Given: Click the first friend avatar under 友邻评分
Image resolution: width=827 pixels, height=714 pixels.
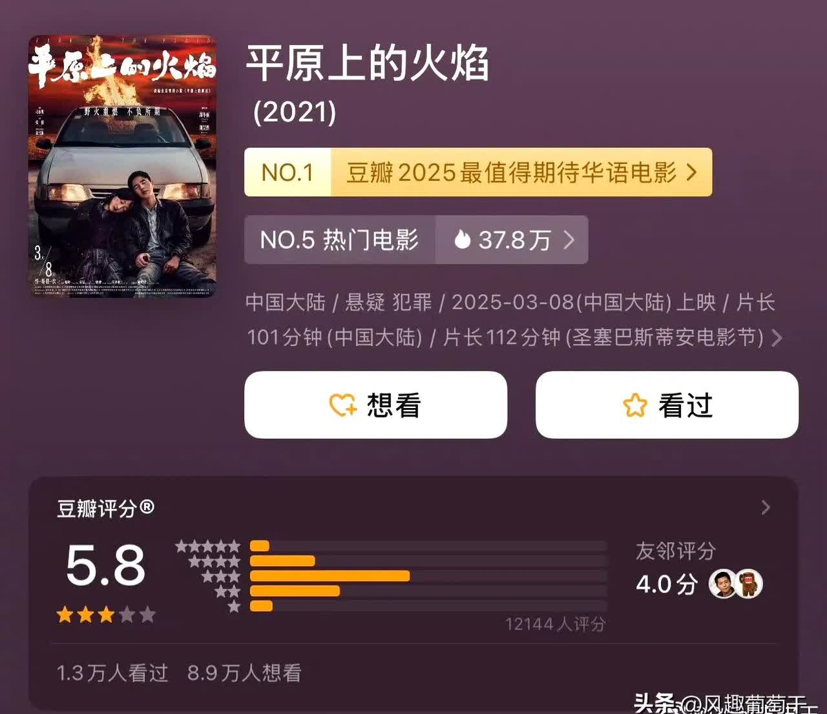Looking at the screenshot, I should [x=722, y=584].
